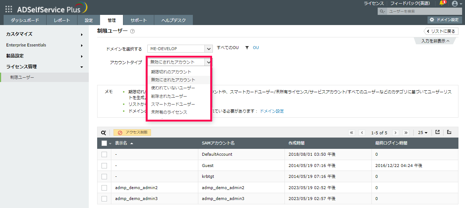Click the help icon beside 制限ユーザー
Screen dimensions: 465x208
click(132, 31)
